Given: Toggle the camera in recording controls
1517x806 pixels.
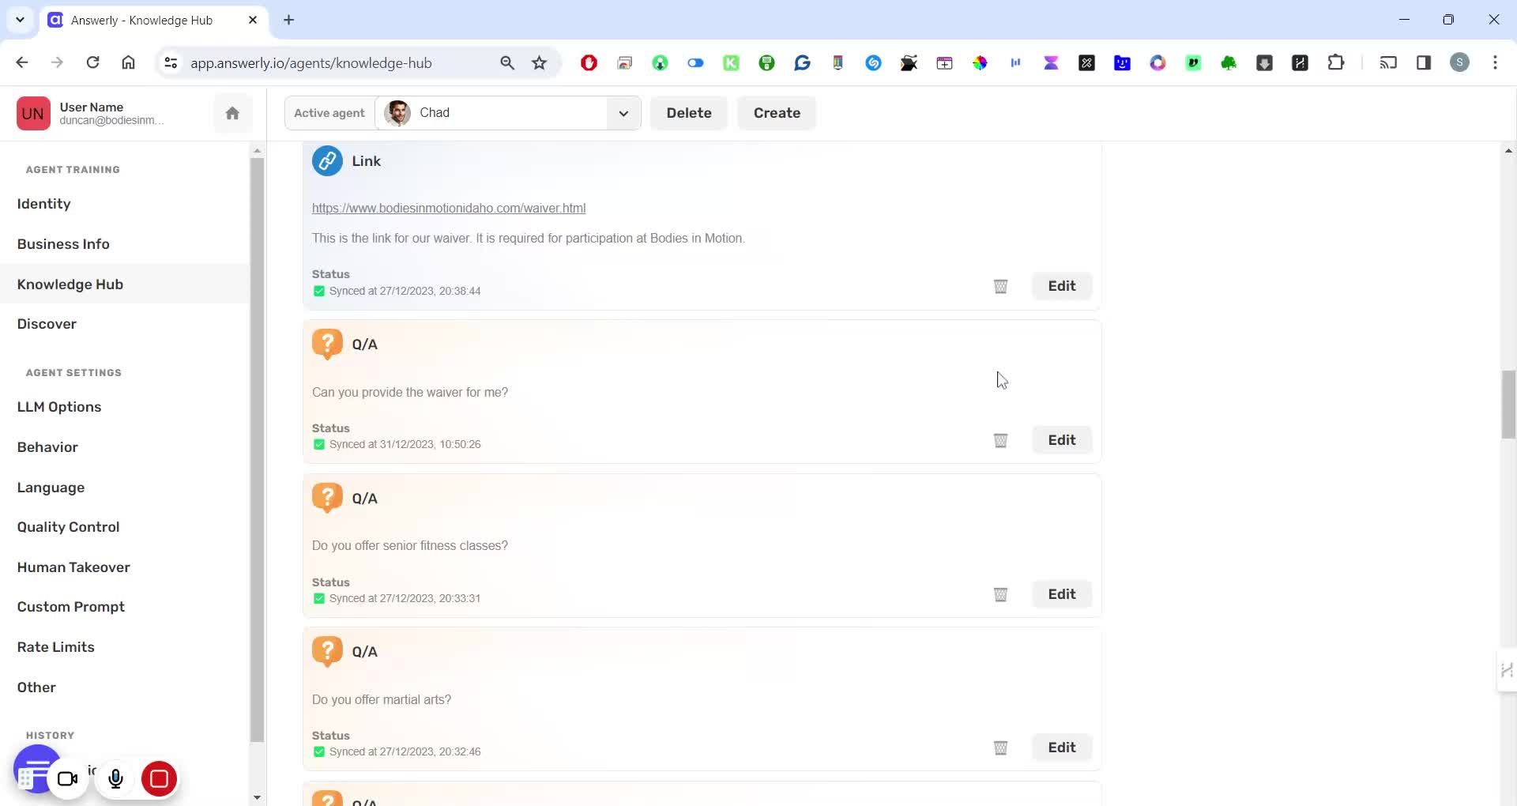Looking at the screenshot, I should click(x=68, y=779).
